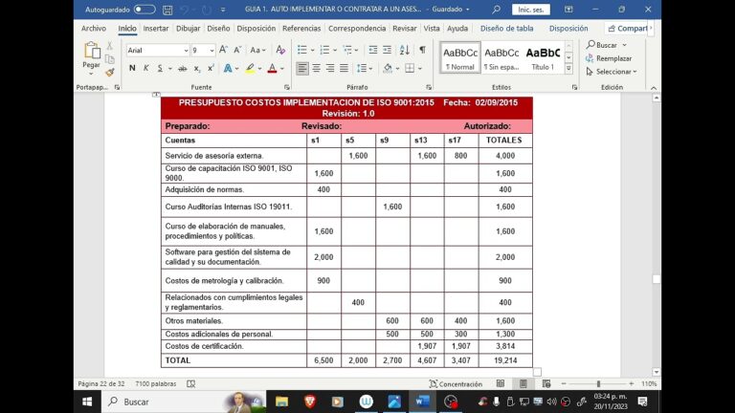
Task: Increase font size with the large A
Action: click(x=224, y=50)
